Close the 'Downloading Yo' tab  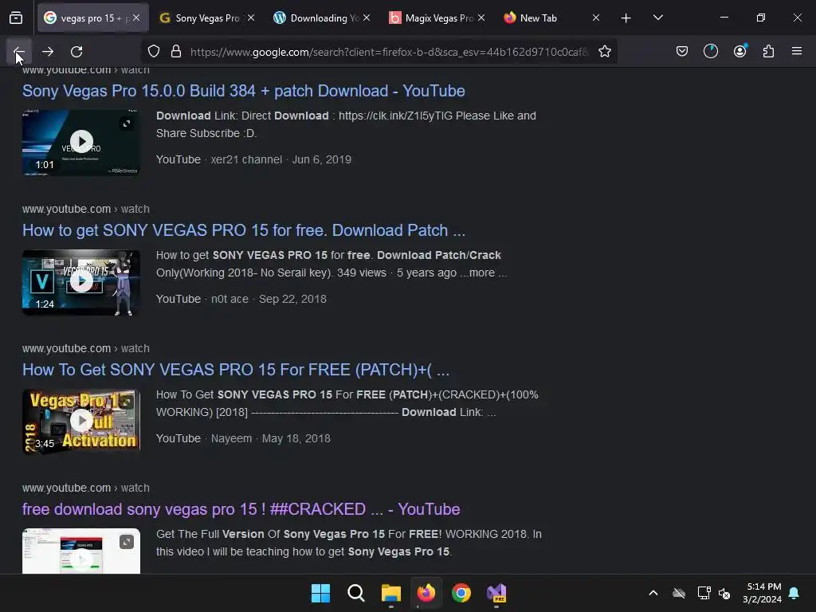pos(367,18)
